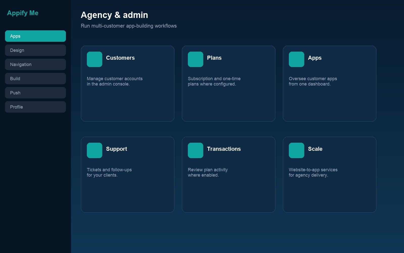
Task: Click the 'Agency & admin' page heading
Action: pyautogui.click(x=114, y=15)
